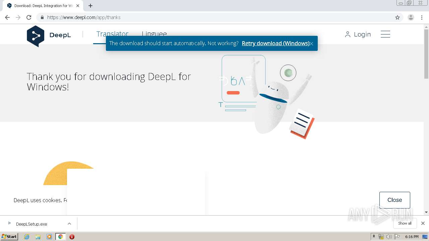Show all downloads

[x=405, y=223]
